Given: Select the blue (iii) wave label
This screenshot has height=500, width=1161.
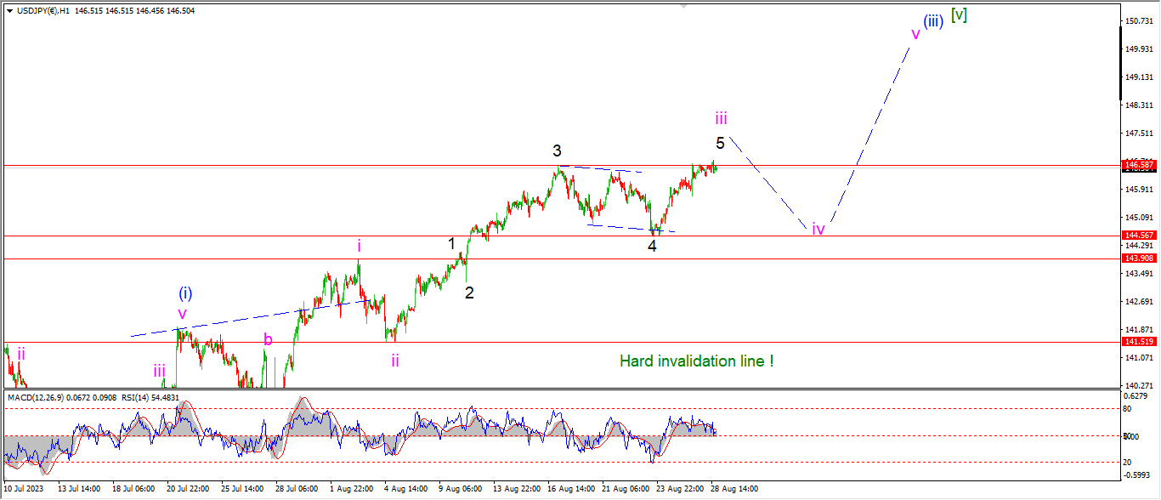Looking at the screenshot, I should (x=933, y=21).
